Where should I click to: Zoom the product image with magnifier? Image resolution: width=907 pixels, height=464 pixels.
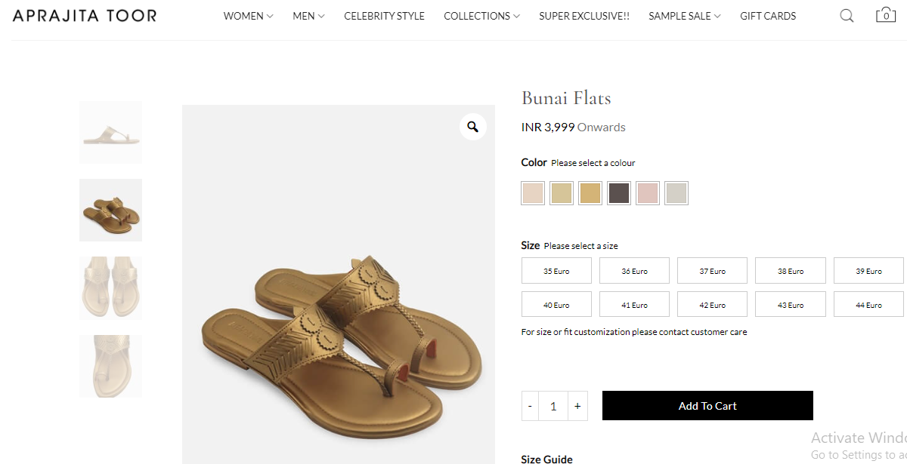472,127
